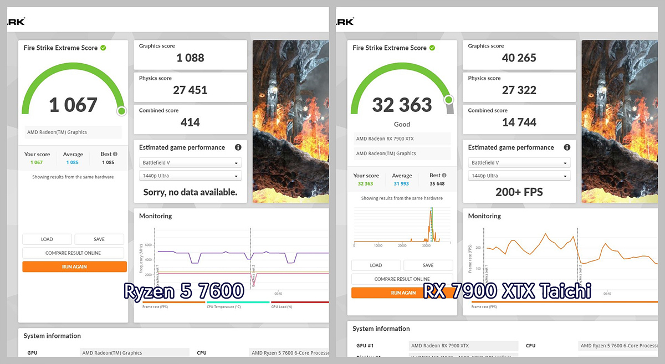665x364 pixels.
Task: Click info icon beside Estimated game performance, left window
Action: tap(238, 147)
